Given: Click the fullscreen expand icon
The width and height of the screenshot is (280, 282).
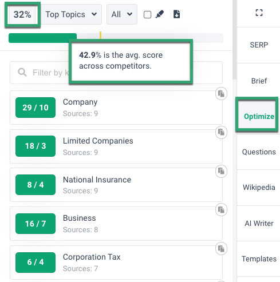Looking at the screenshot, I should click(259, 13).
